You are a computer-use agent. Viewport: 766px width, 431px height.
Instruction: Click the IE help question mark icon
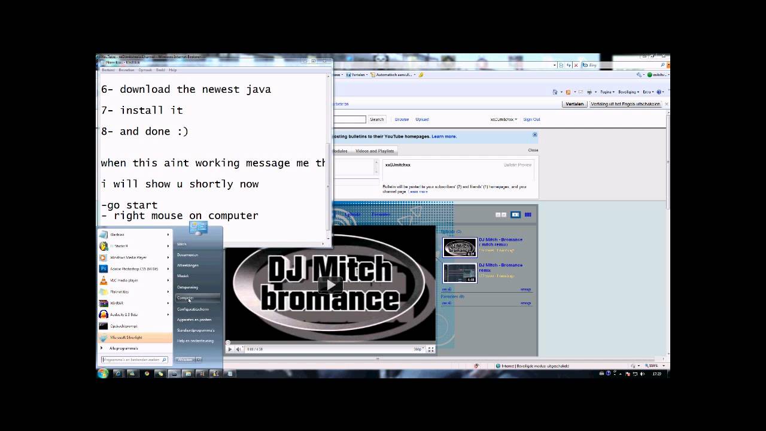(659, 92)
